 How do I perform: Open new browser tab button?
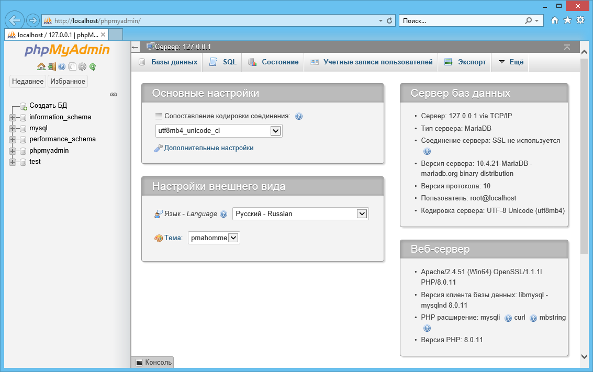[x=116, y=35]
